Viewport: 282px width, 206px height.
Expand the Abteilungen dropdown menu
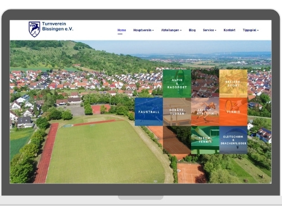tap(171, 30)
